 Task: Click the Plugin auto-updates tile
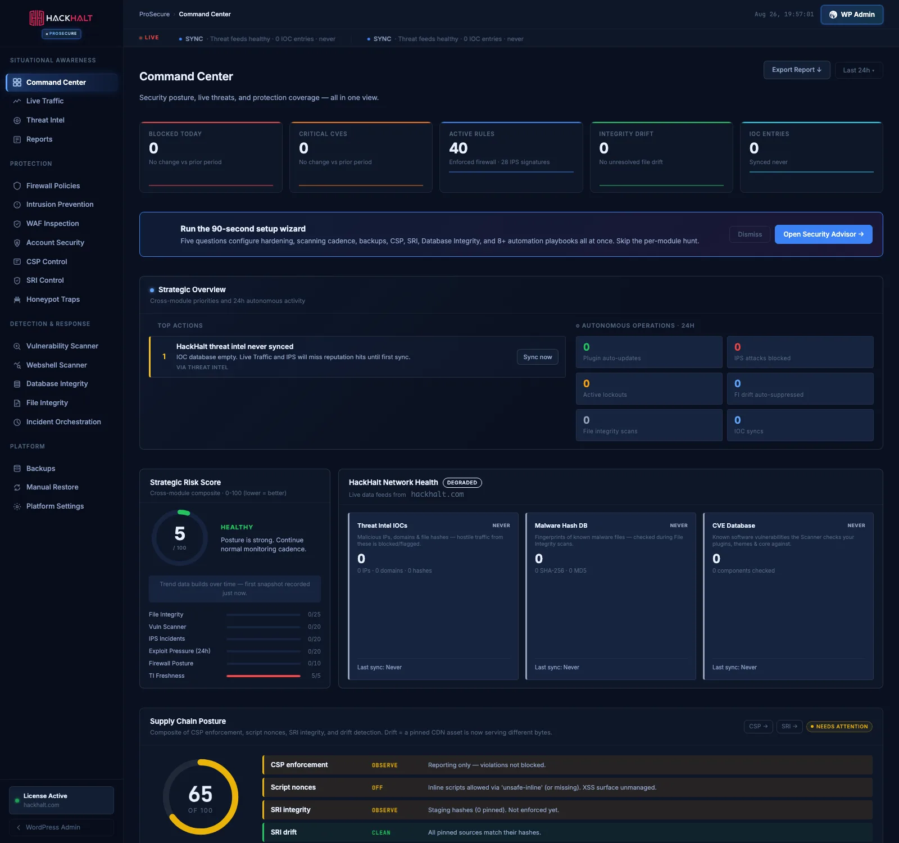(649, 352)
